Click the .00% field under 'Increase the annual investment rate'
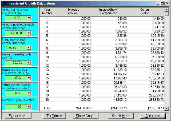 tap(16, 78)
